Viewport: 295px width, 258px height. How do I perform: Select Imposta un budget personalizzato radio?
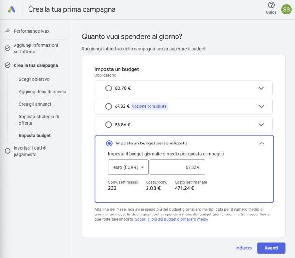109,143
